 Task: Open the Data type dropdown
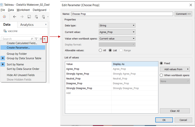[x=117, y=26]
